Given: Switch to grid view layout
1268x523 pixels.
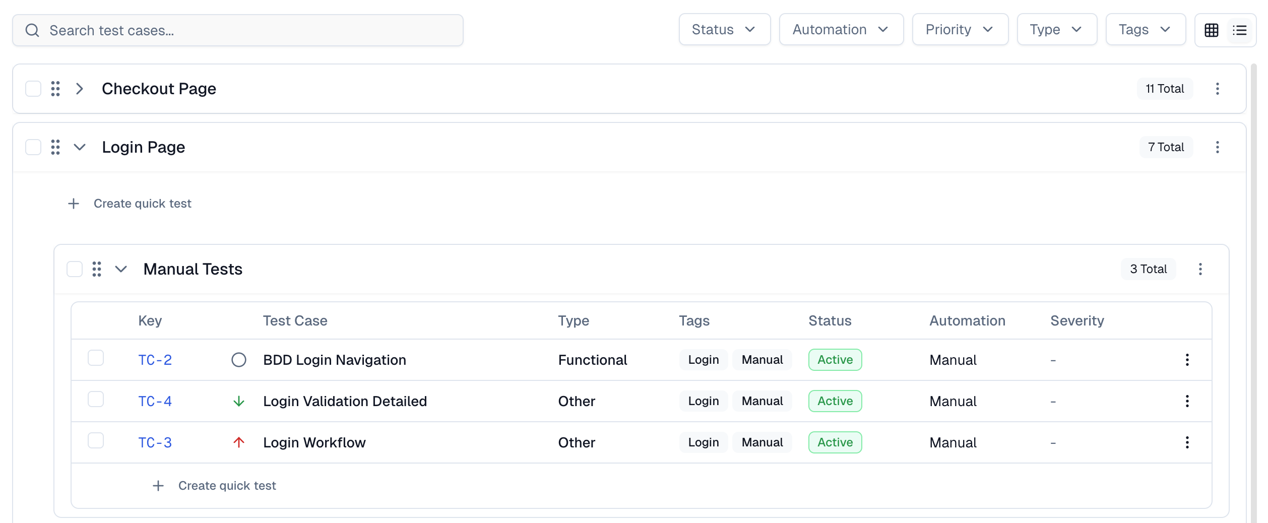Looking at the screenshot, I should point(1212,30).
